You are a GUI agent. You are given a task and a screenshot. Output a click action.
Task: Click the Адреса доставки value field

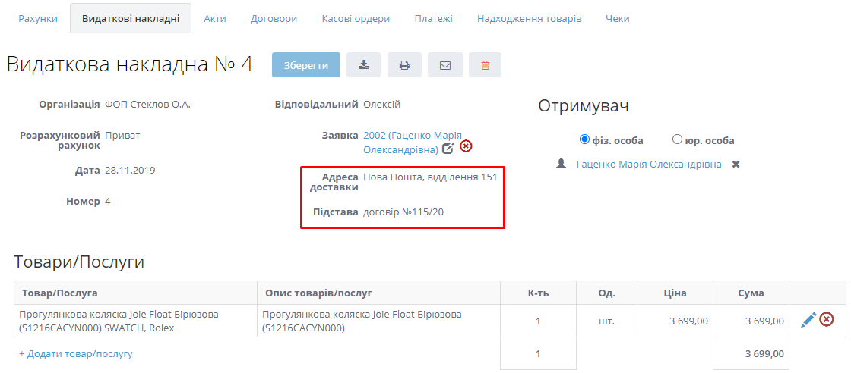[x=430, y=177]
